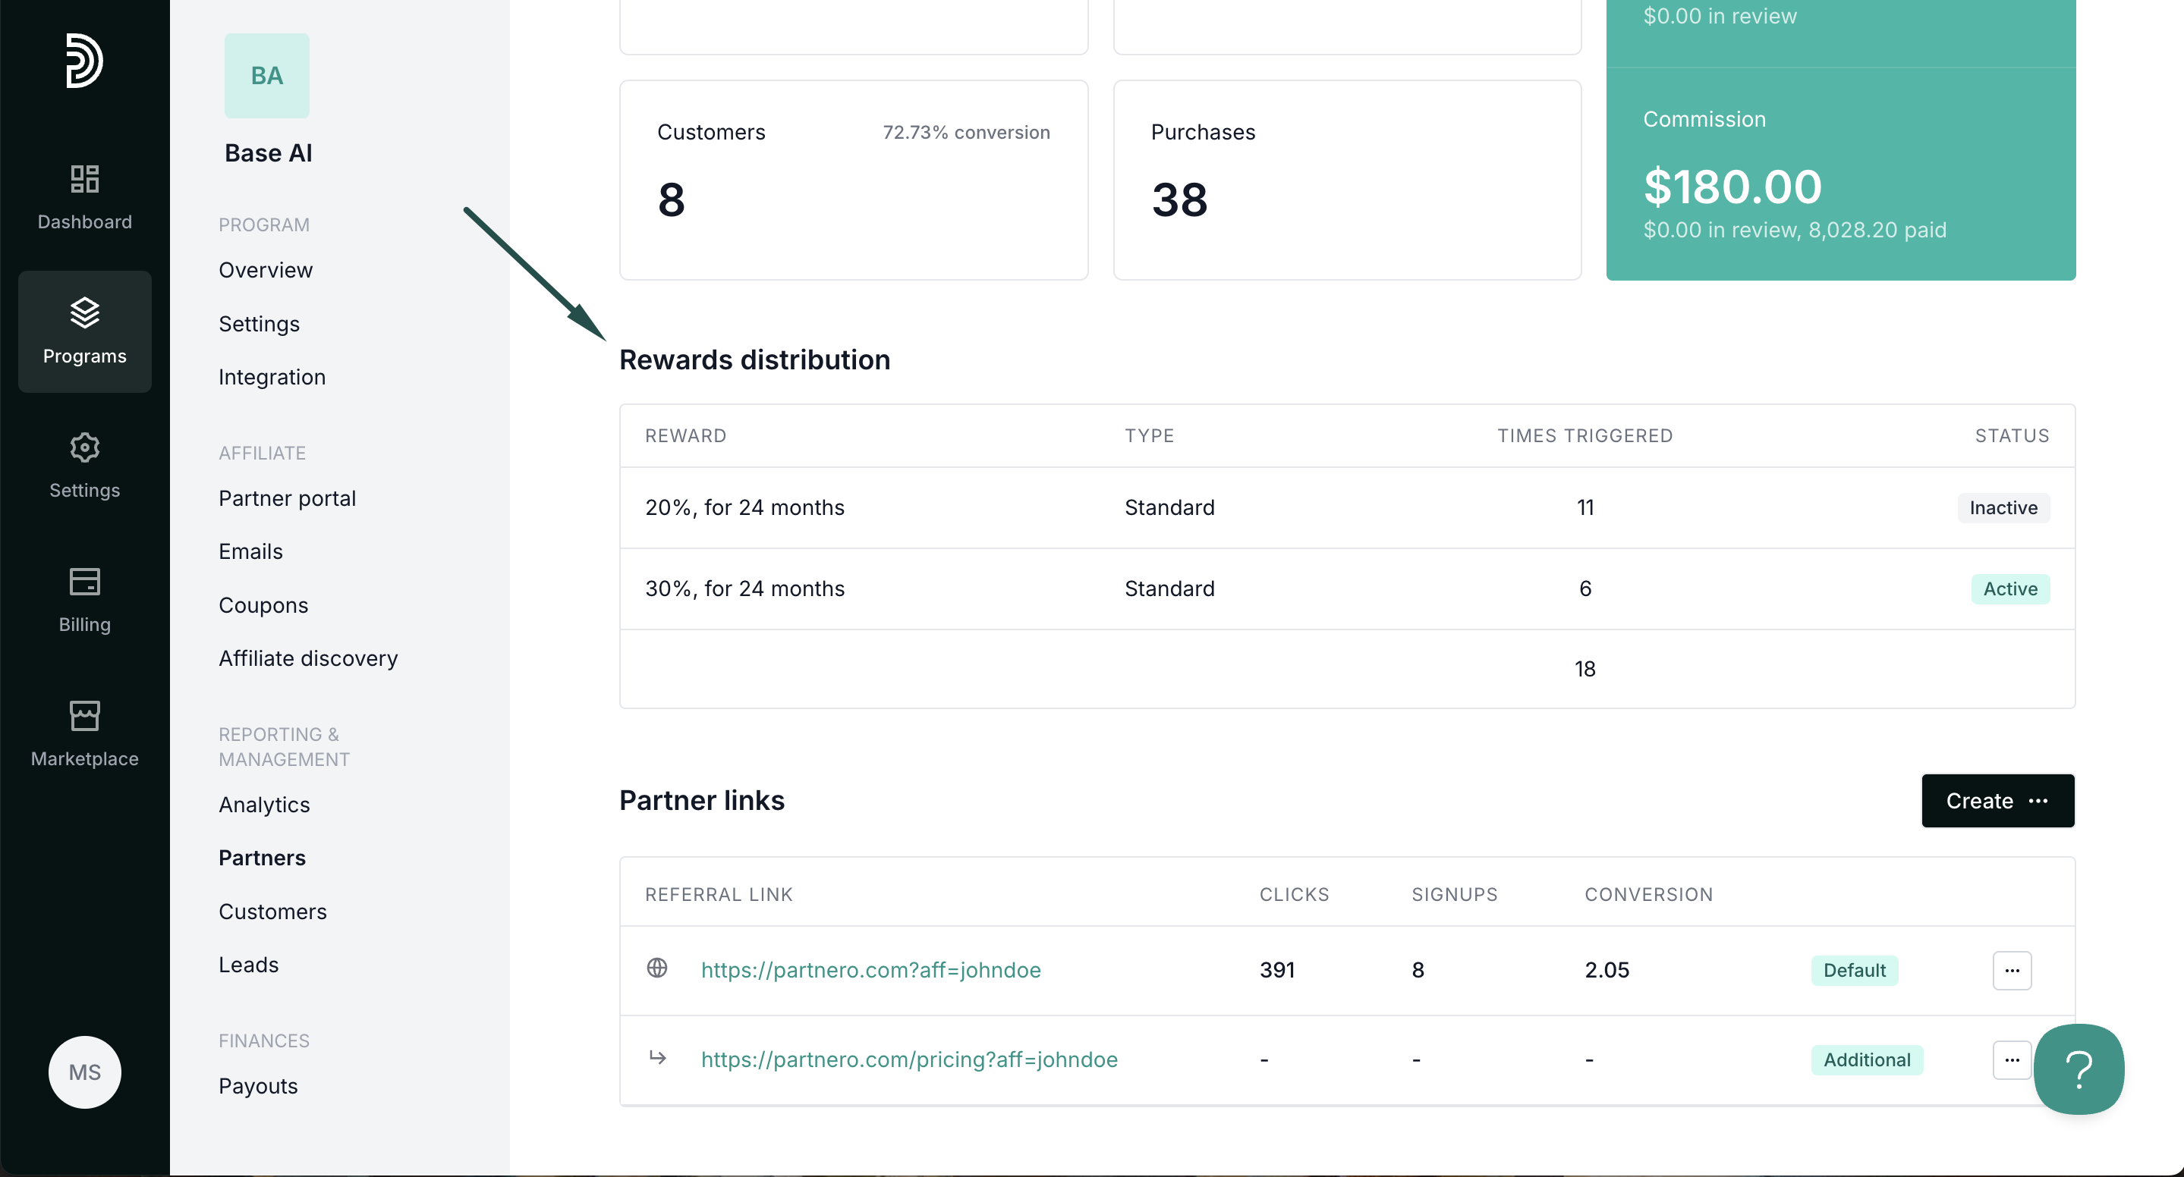Go to Analytics in reporting menu

point(263,804)
